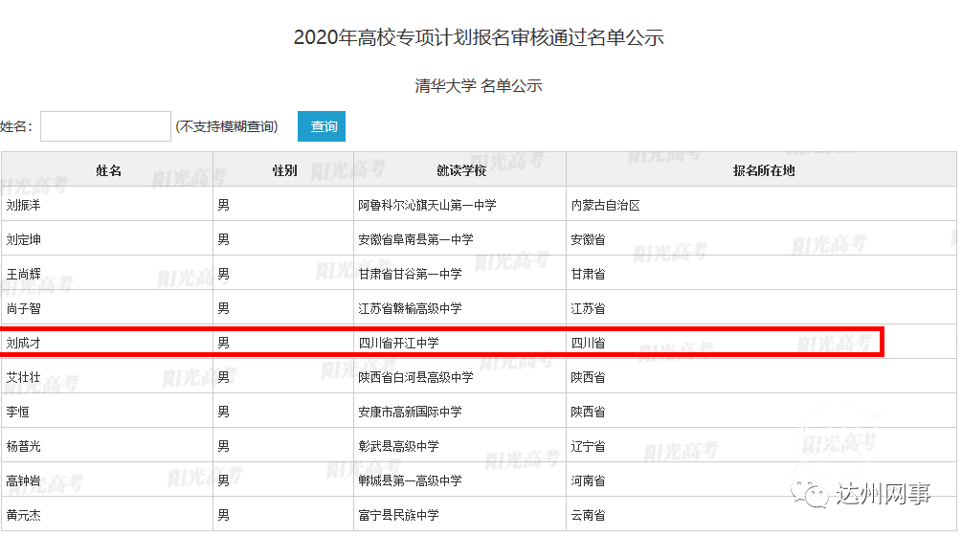Click the name 李恒

(x=18, y=412)
